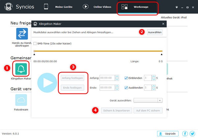198x138 pixels.
Task: Click the grid icon beside Werkzeuge
Action: coord(124,7)
